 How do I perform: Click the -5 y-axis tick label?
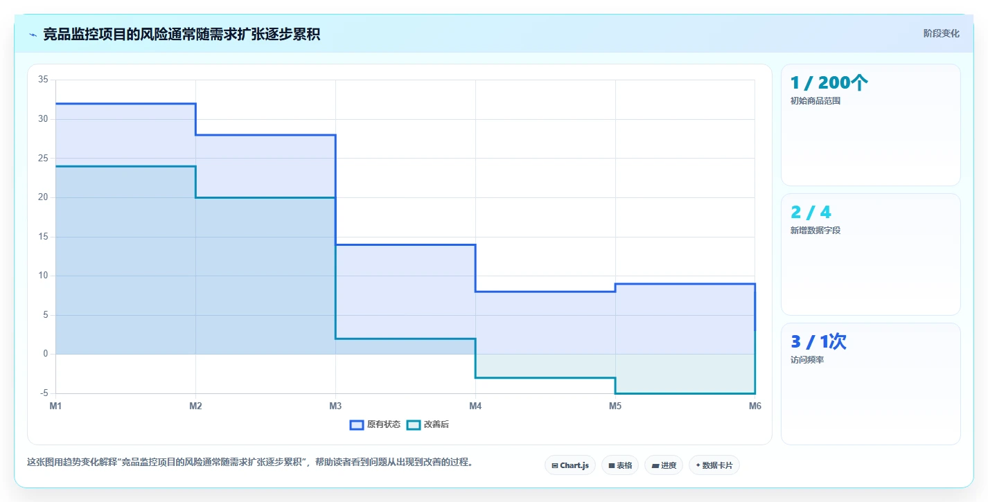[44, 393]
